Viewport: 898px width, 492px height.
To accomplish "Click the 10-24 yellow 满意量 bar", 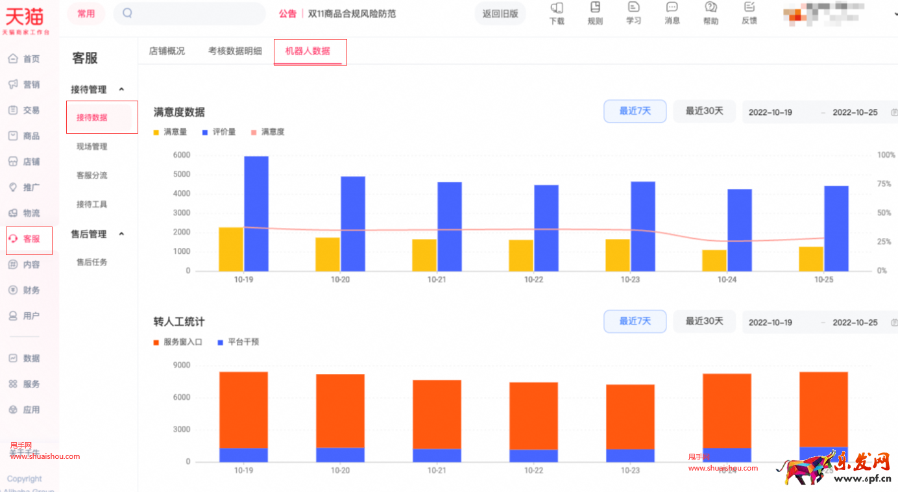I will click(714, 260).
